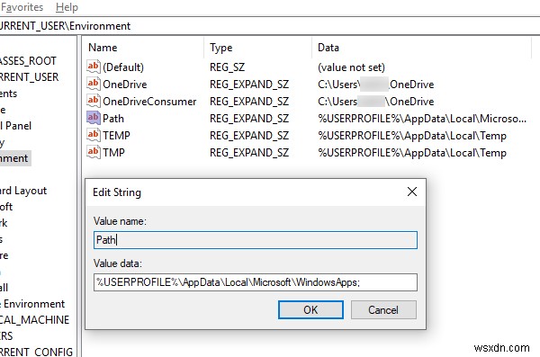Select the TEMP value name

click(x=116, y=136)
